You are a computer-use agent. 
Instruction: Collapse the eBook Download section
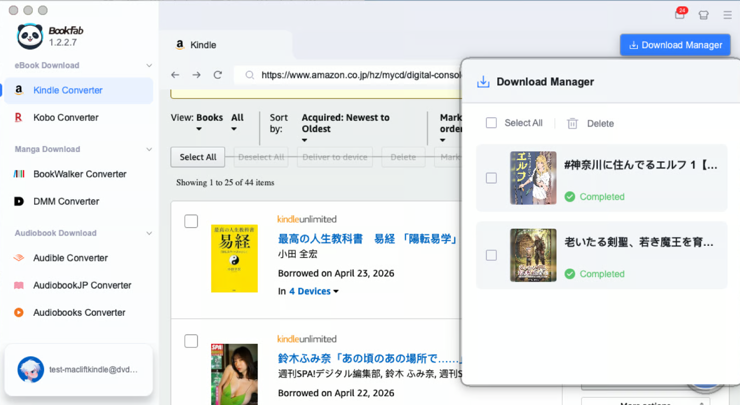pos(149,65)
